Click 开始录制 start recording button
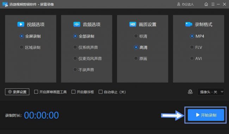This screenshot has height=134, width=229. (206, 115)
